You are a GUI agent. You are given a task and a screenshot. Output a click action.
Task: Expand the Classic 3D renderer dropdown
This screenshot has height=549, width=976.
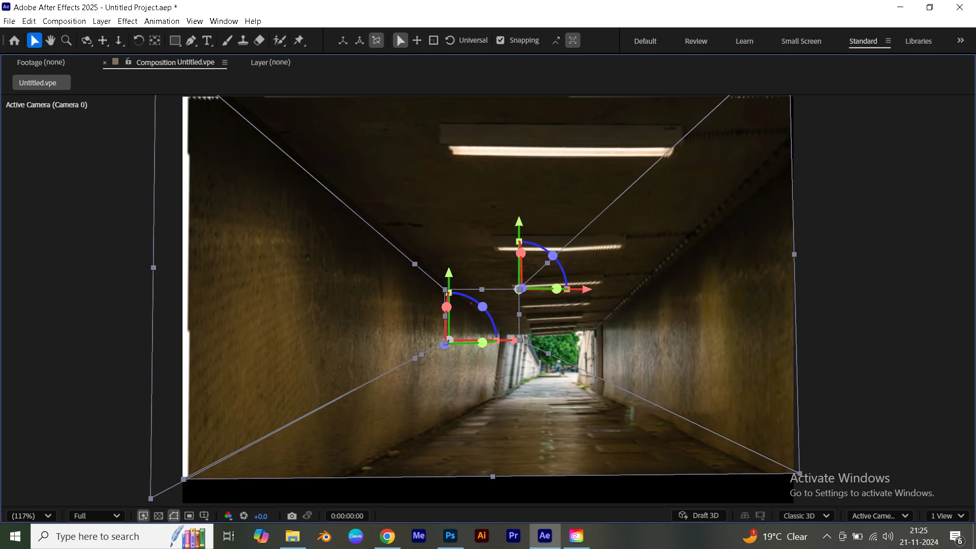(806, 516)
